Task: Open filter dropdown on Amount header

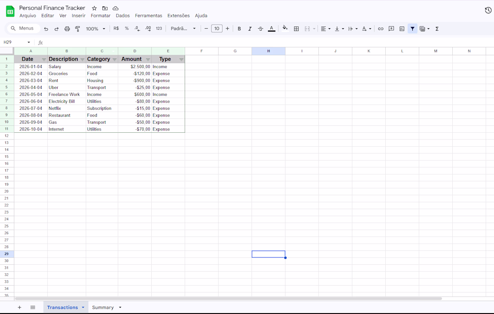Action: (x=148, y=60)
